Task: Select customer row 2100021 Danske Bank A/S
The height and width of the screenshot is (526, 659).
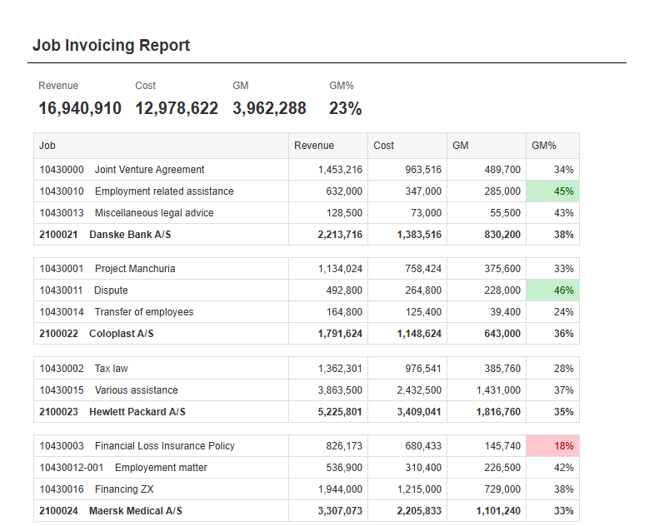Action: (307, 235)
